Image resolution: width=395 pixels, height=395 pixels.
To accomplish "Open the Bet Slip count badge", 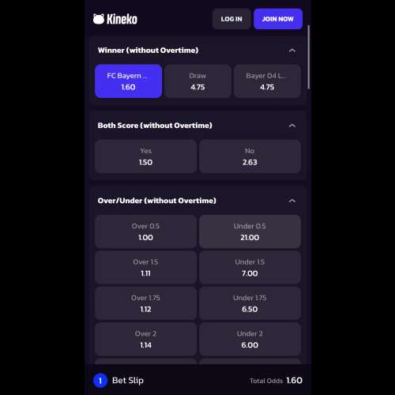I will point(100,381).
